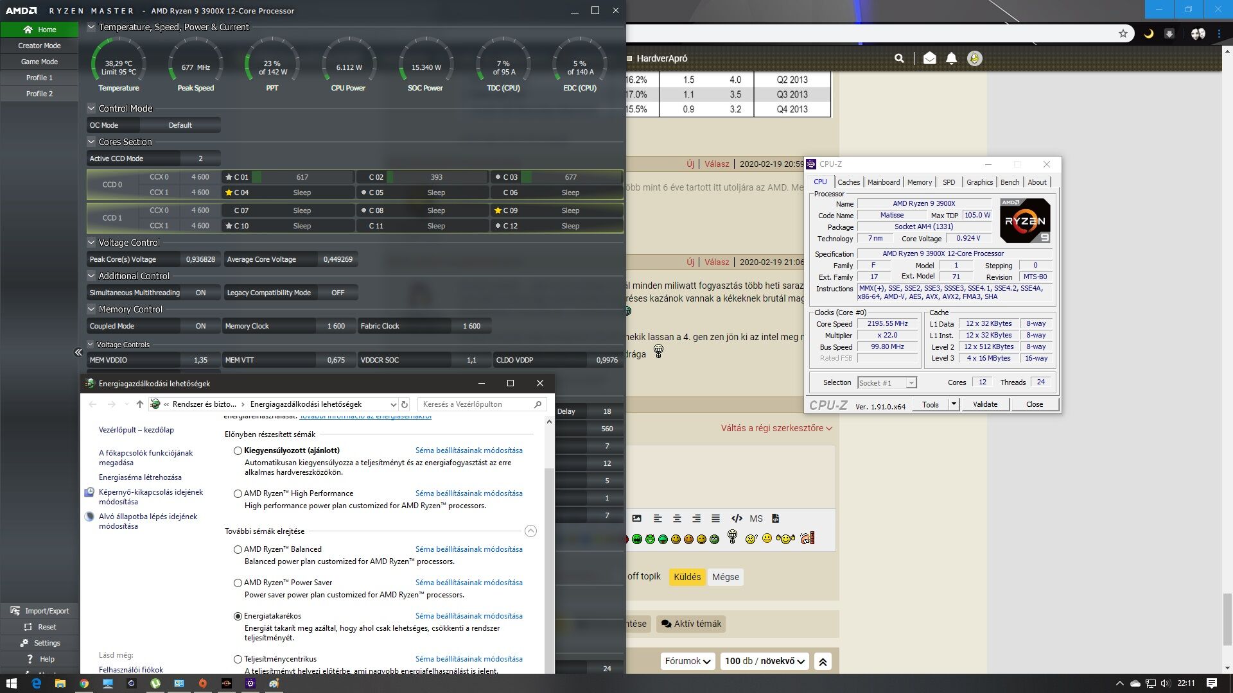Open Home in Ryzen Master sidebar
Screen dimensions: 1233x693
(39, 30)
